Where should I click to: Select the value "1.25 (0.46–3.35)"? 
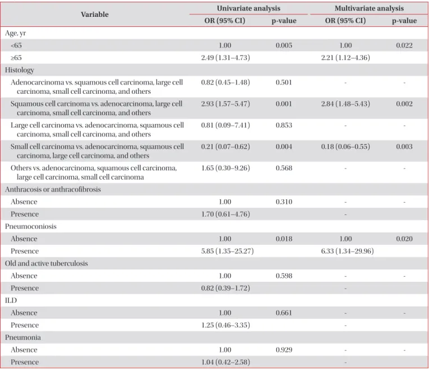(225, 325)
